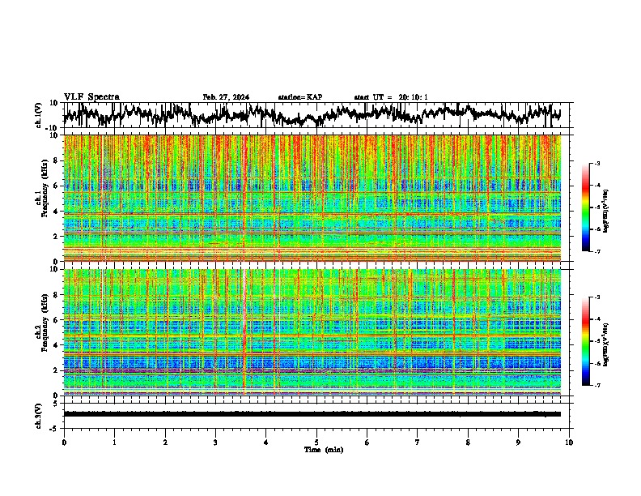Click the ch.2 colorbar "log(PSD)(V²/Hz)" label
The width and height of the screenshot is (641, 496).
coord(605,345)
